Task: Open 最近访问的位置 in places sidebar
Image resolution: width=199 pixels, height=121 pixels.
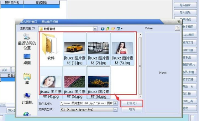Action: 27,41
